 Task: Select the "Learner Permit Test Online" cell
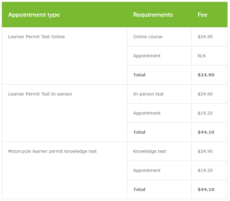point(36,37)
